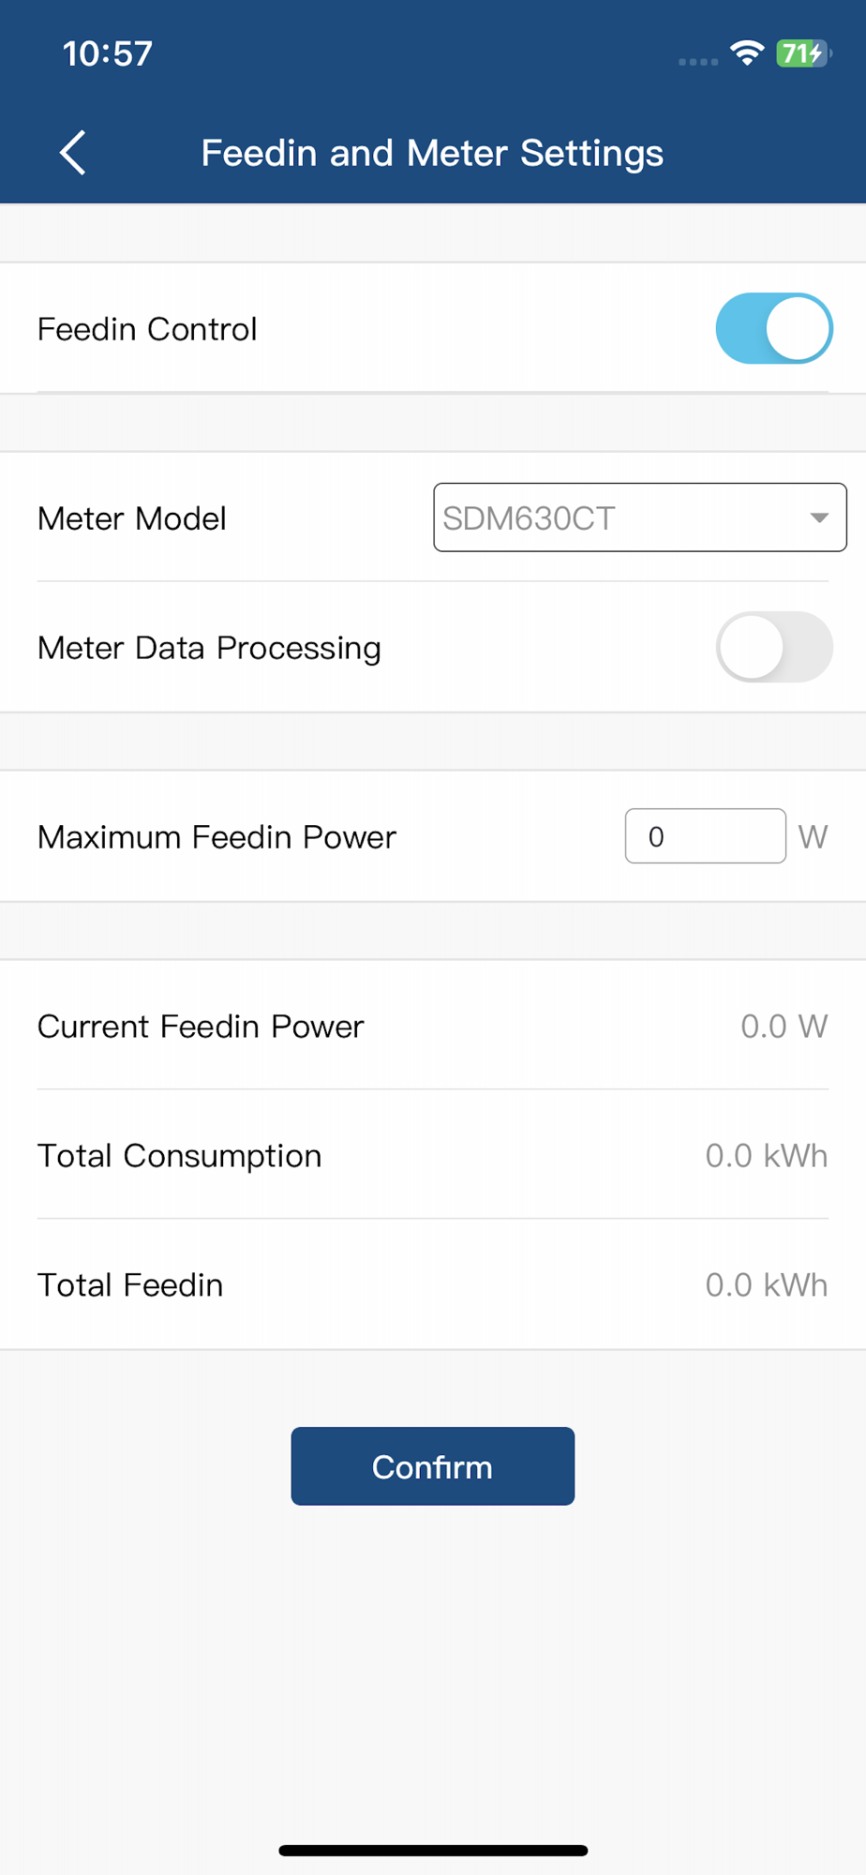Tap the battery charging indicator

click(802, 53)
